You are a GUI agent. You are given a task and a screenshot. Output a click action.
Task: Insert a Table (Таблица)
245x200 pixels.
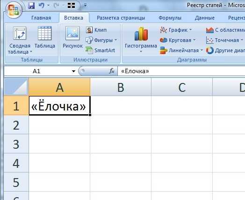pos(45,37)
